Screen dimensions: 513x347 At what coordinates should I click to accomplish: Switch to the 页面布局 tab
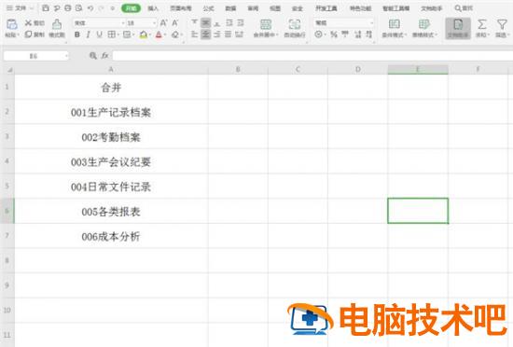pos(181,8)
